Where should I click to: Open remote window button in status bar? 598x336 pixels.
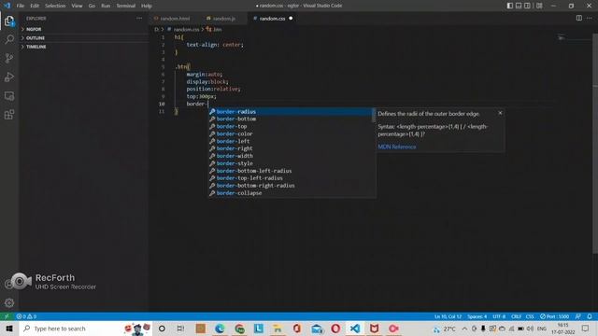7,316
